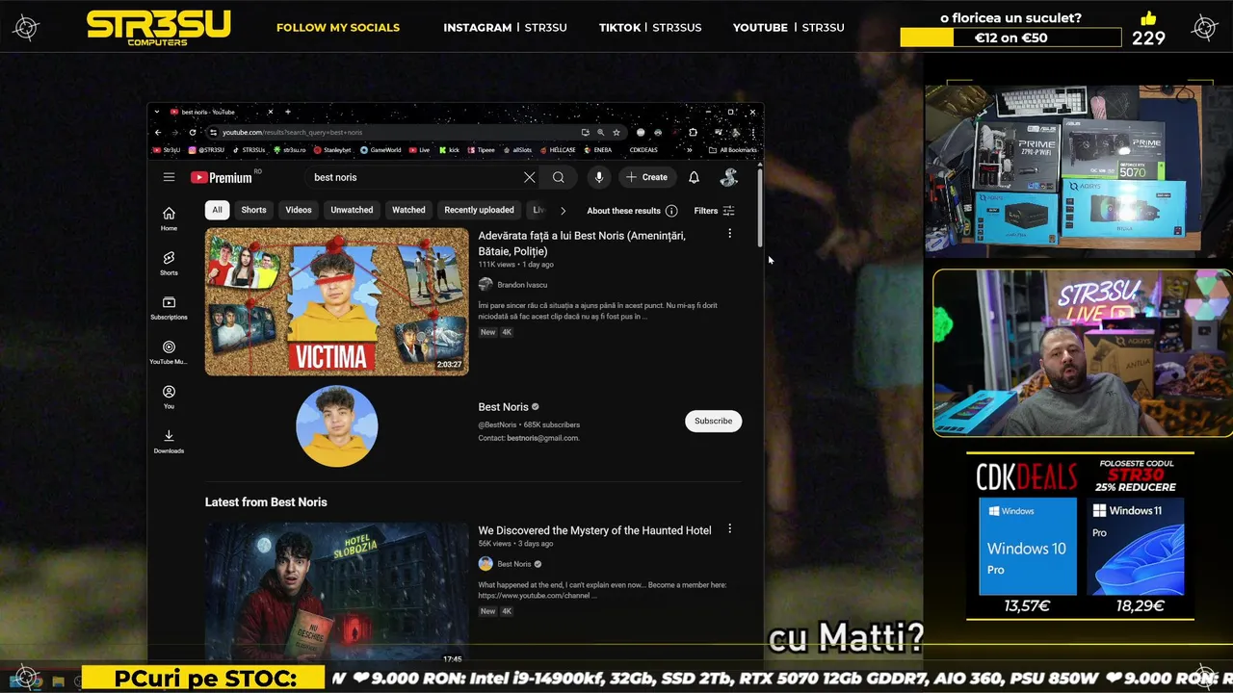
Task: Select the All filter chip
Action: coord(217,210)
